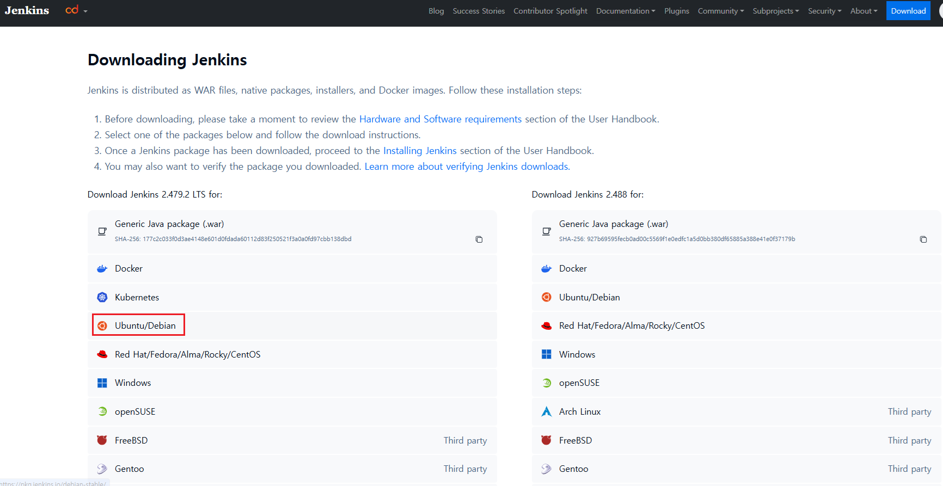Open the CD Foundation logo dropdown
943x486 pixels.
coord(76,10)
